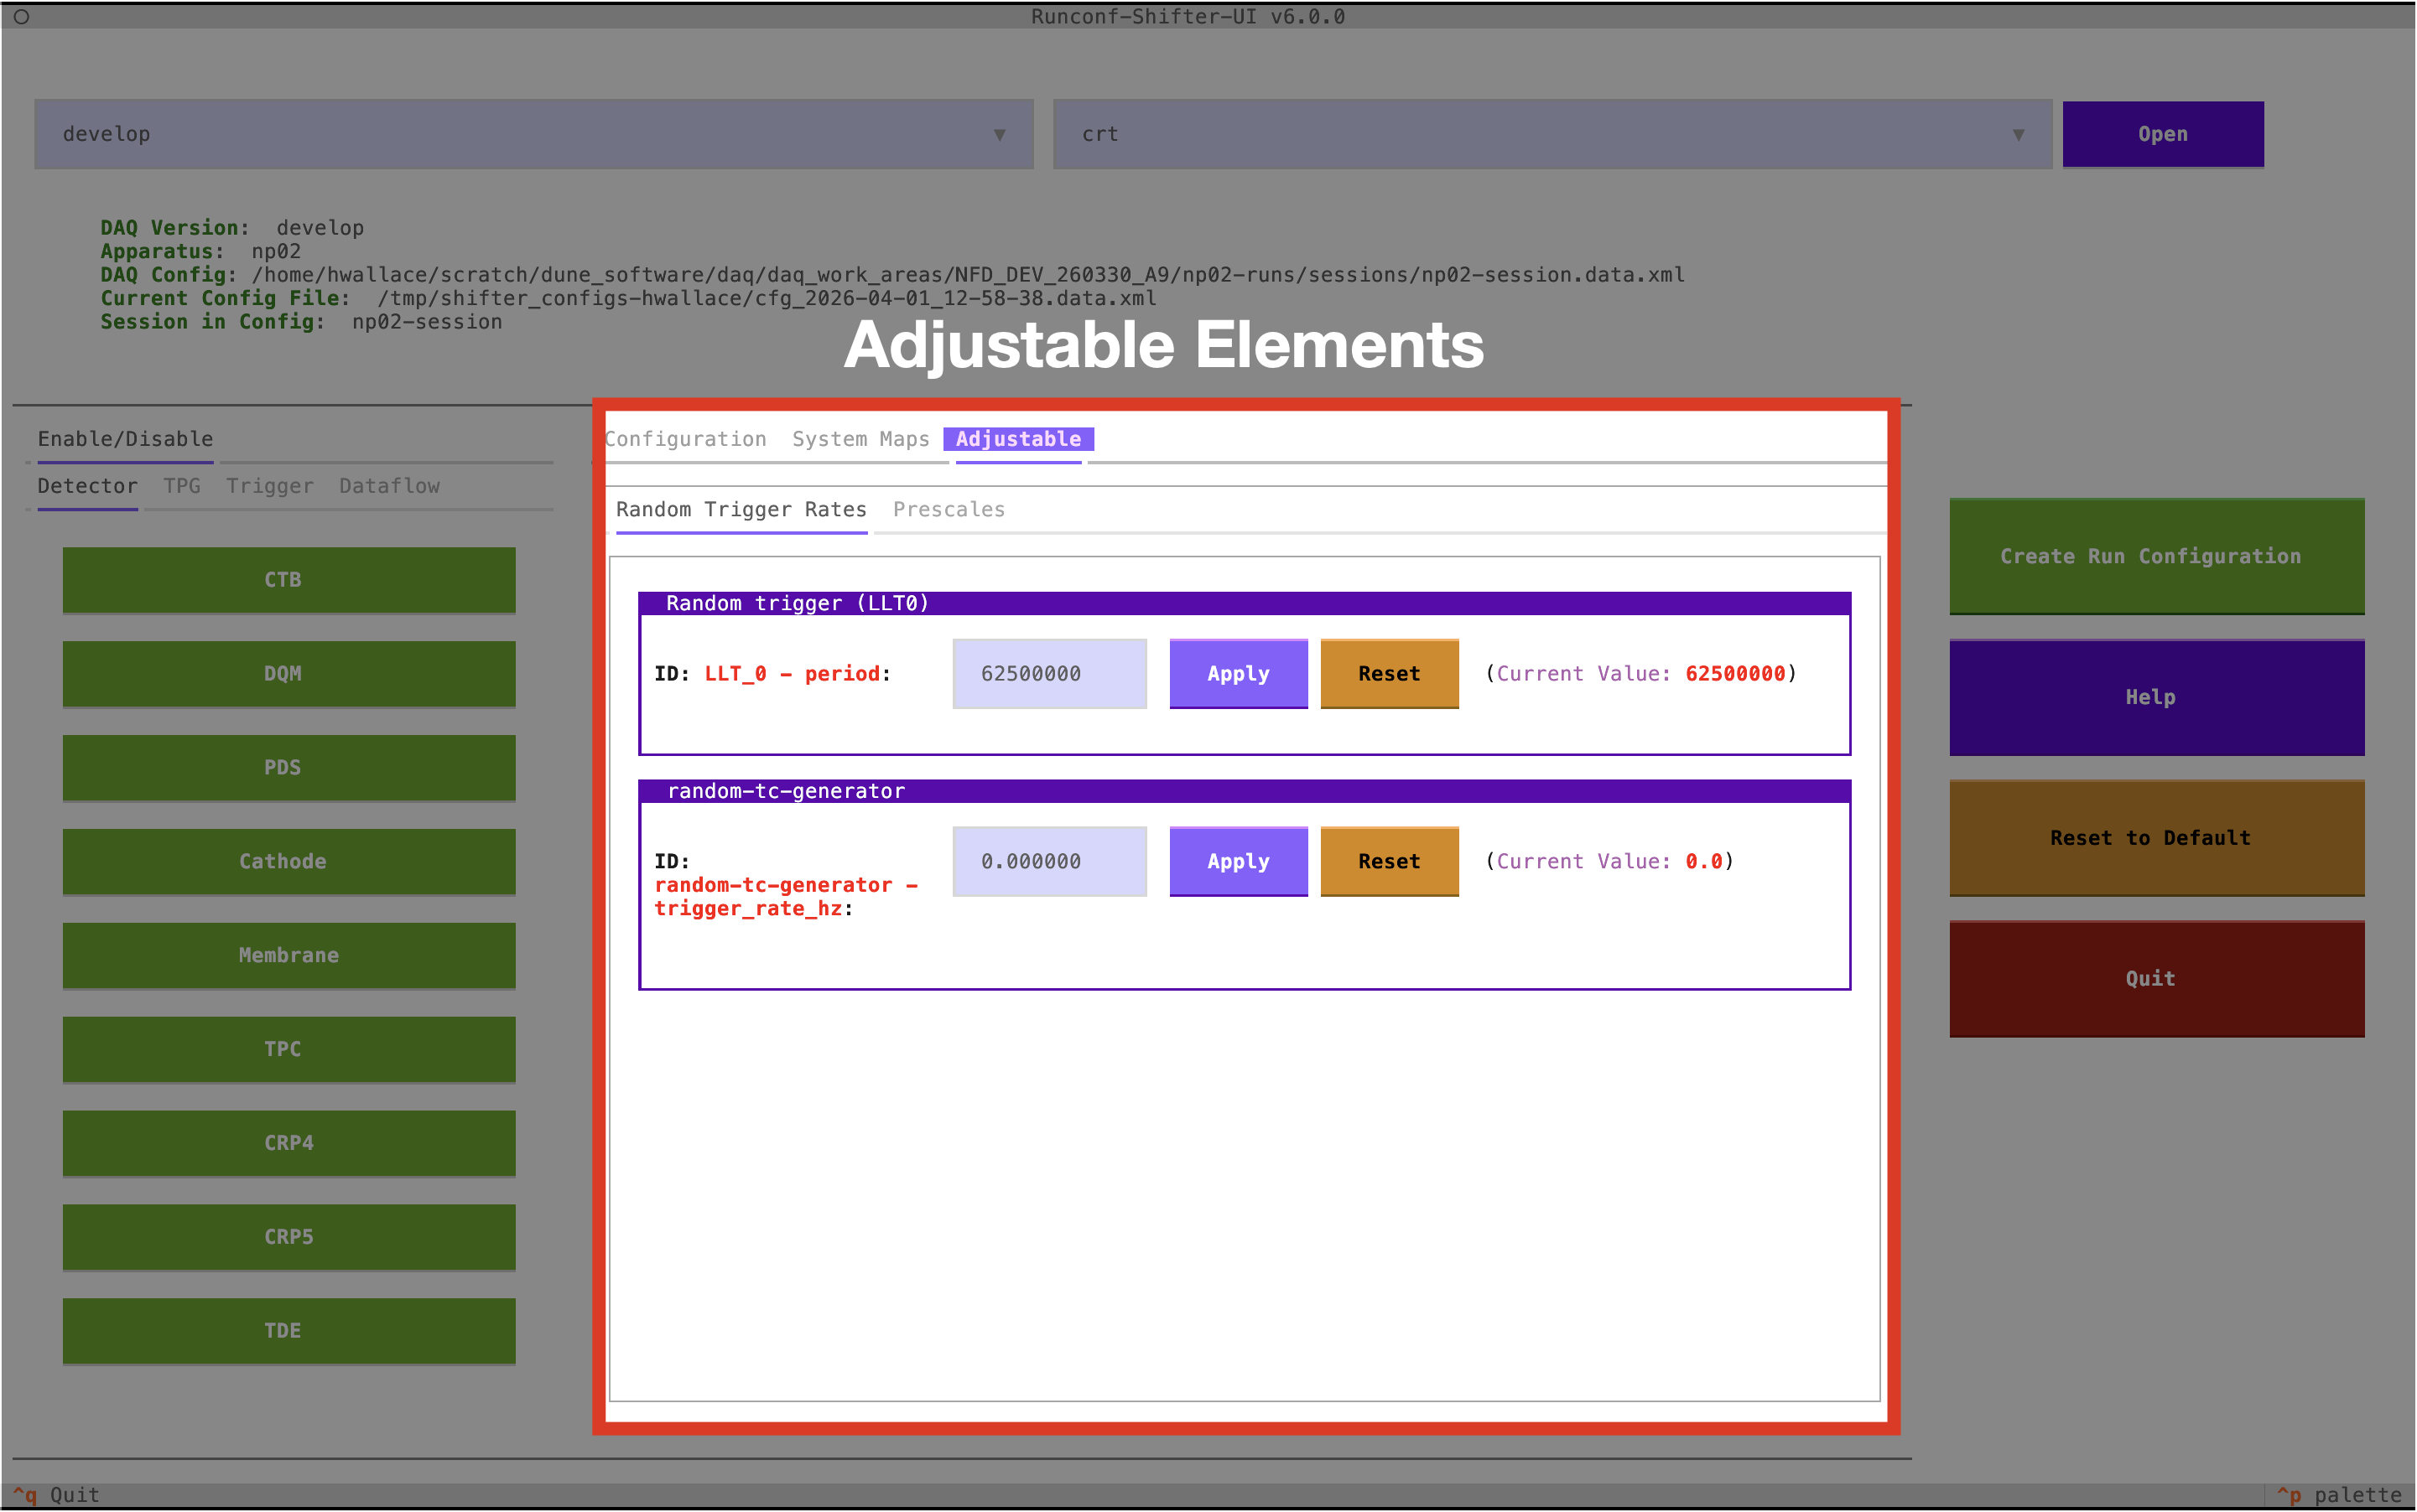Toggle the TDE detector button
This screenshot has width=2417, height=1512.
pyautogui.click(x=289, y=1332)
